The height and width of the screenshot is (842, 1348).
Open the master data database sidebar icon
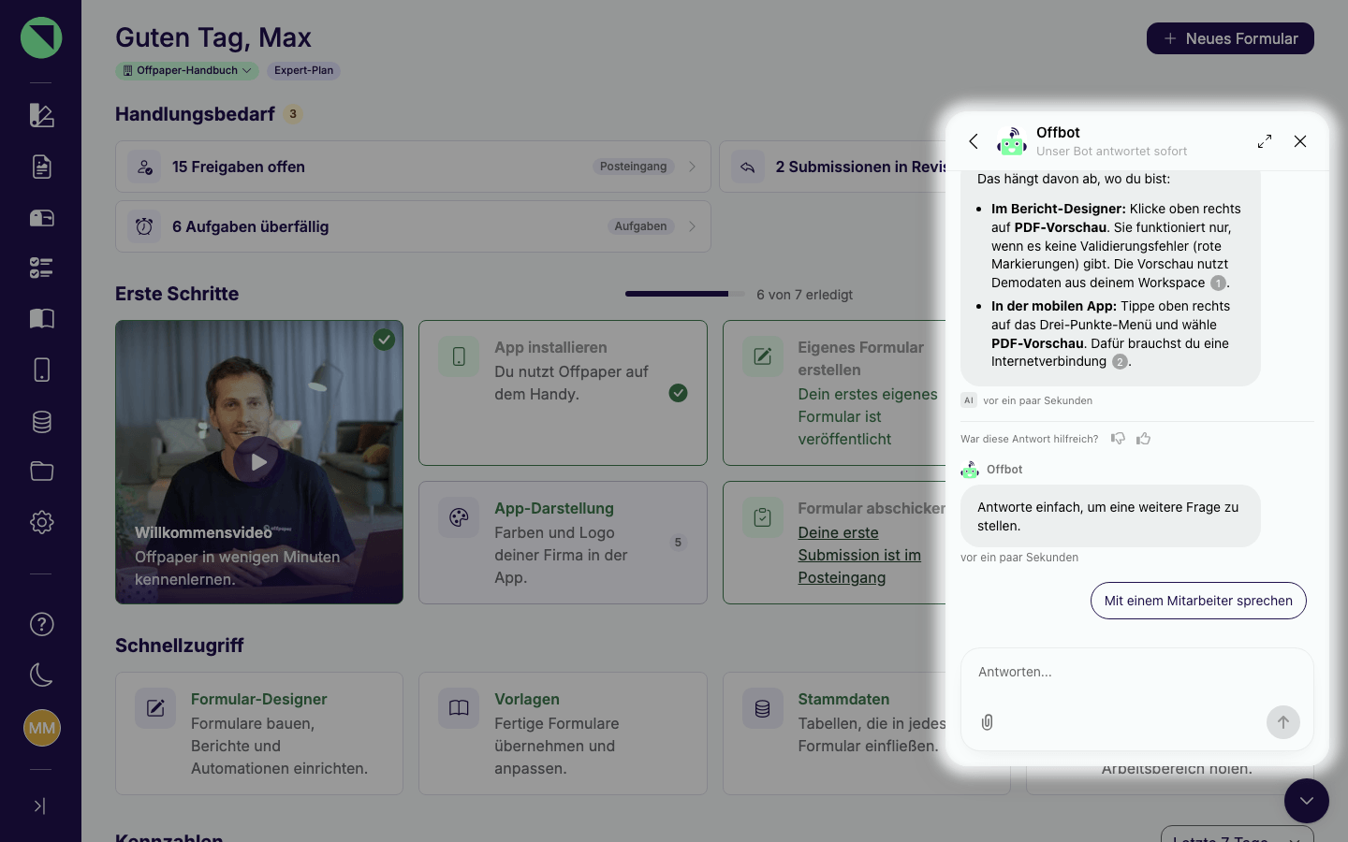[x=41, y=421]
